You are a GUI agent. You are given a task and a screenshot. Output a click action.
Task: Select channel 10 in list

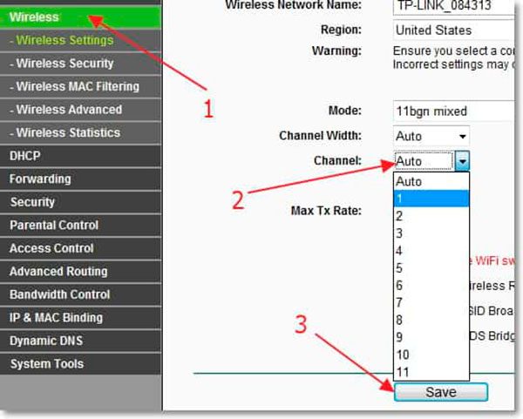(x=431, y=355)
